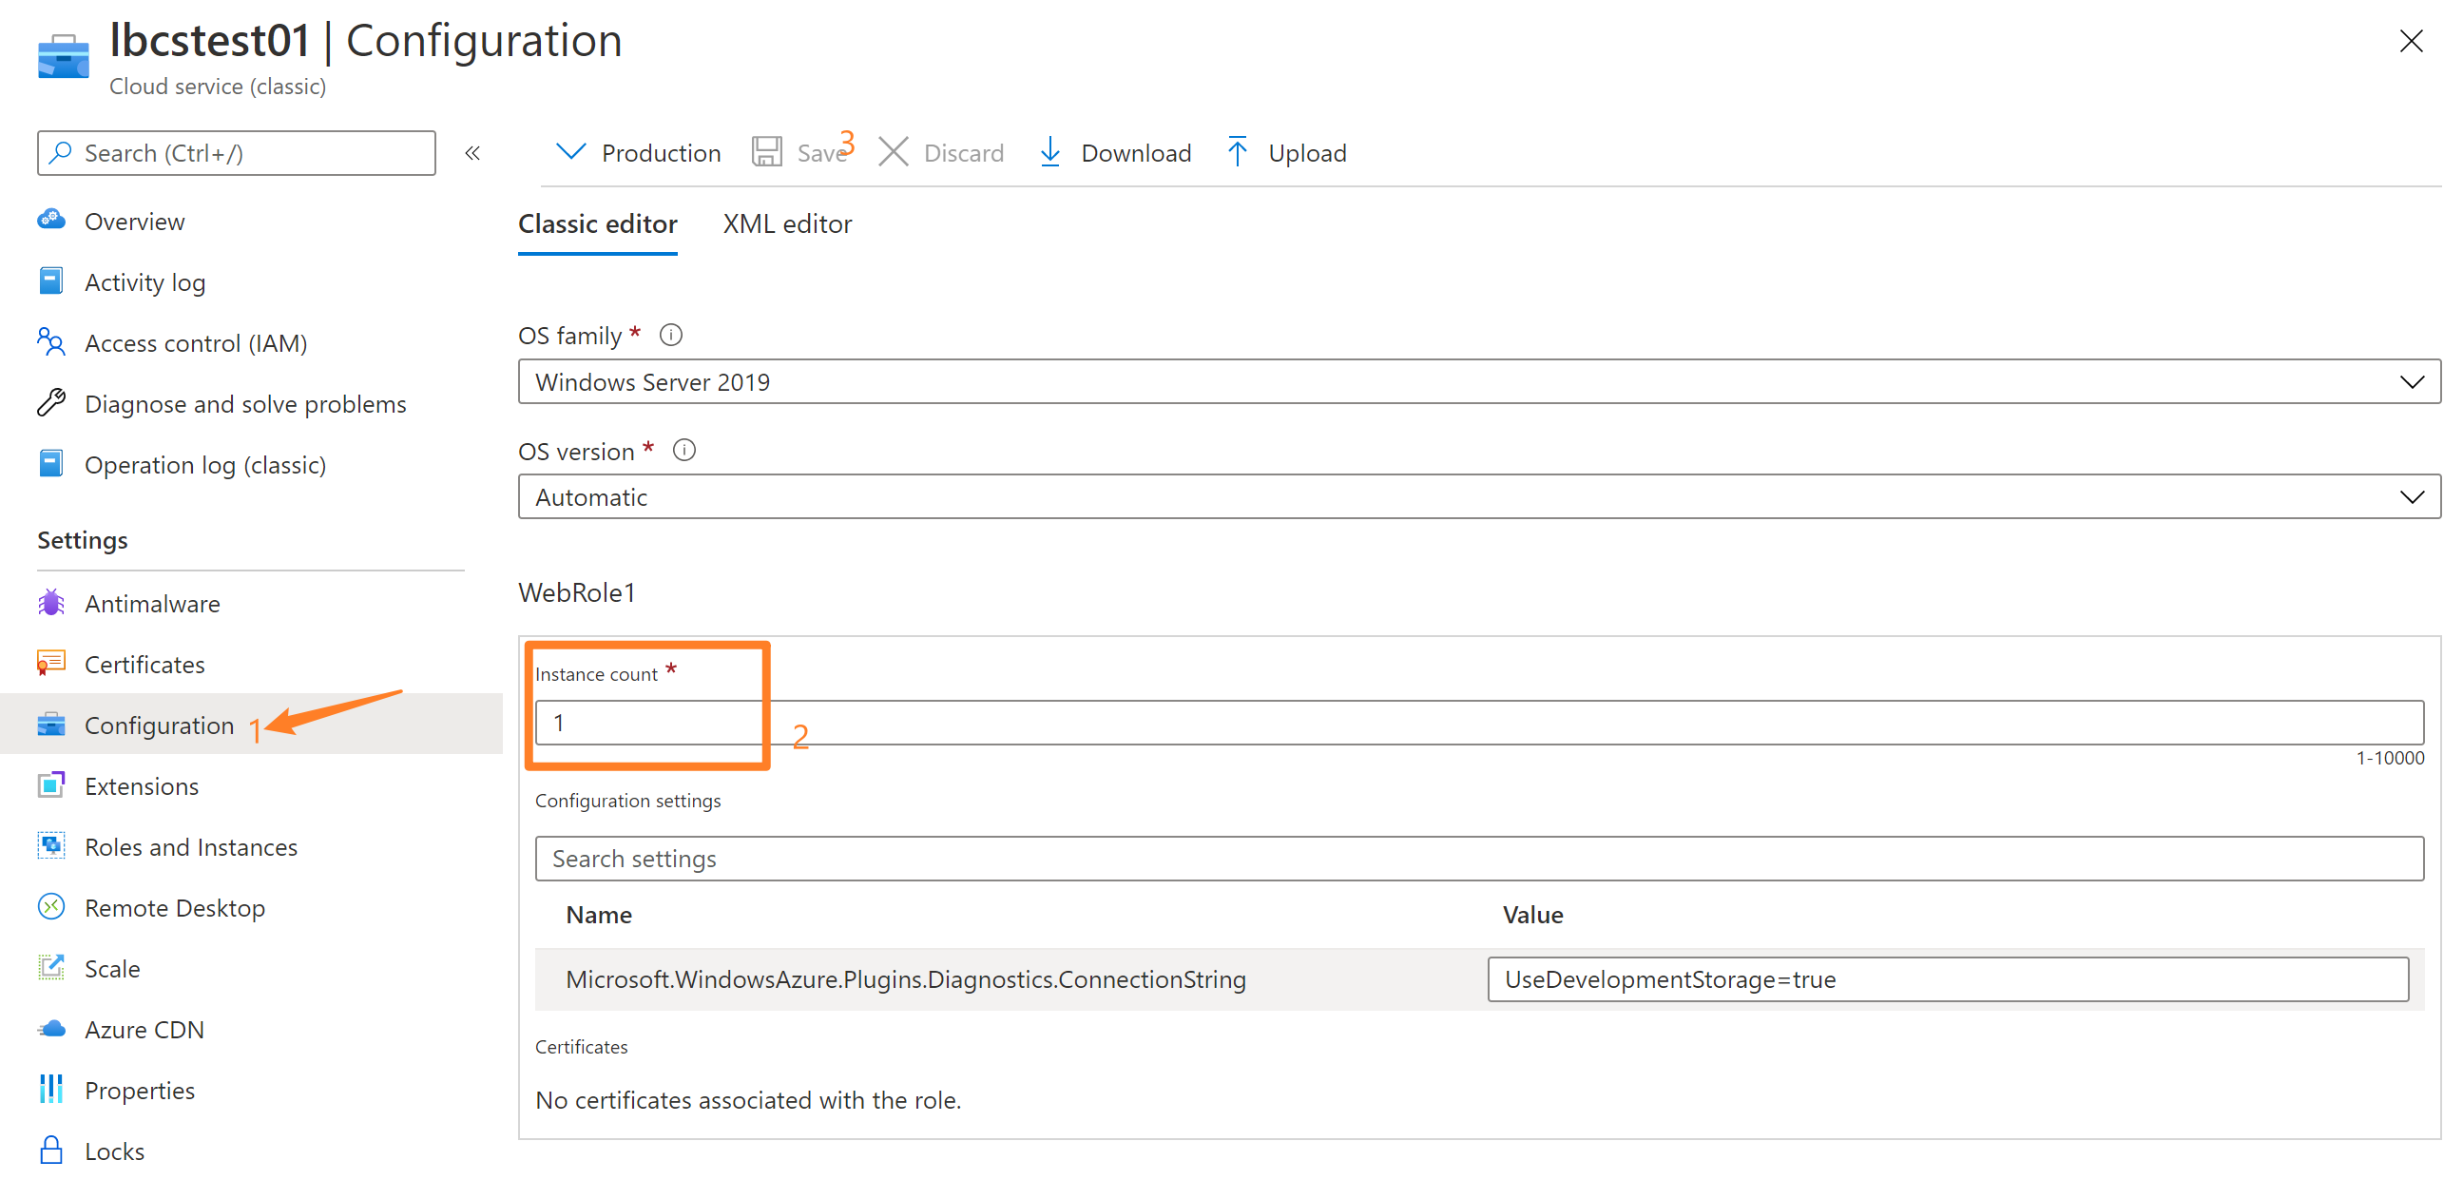2463x1180 pixels.
Task: Select the Classic editor tab
Action: (x=598, y=223)
